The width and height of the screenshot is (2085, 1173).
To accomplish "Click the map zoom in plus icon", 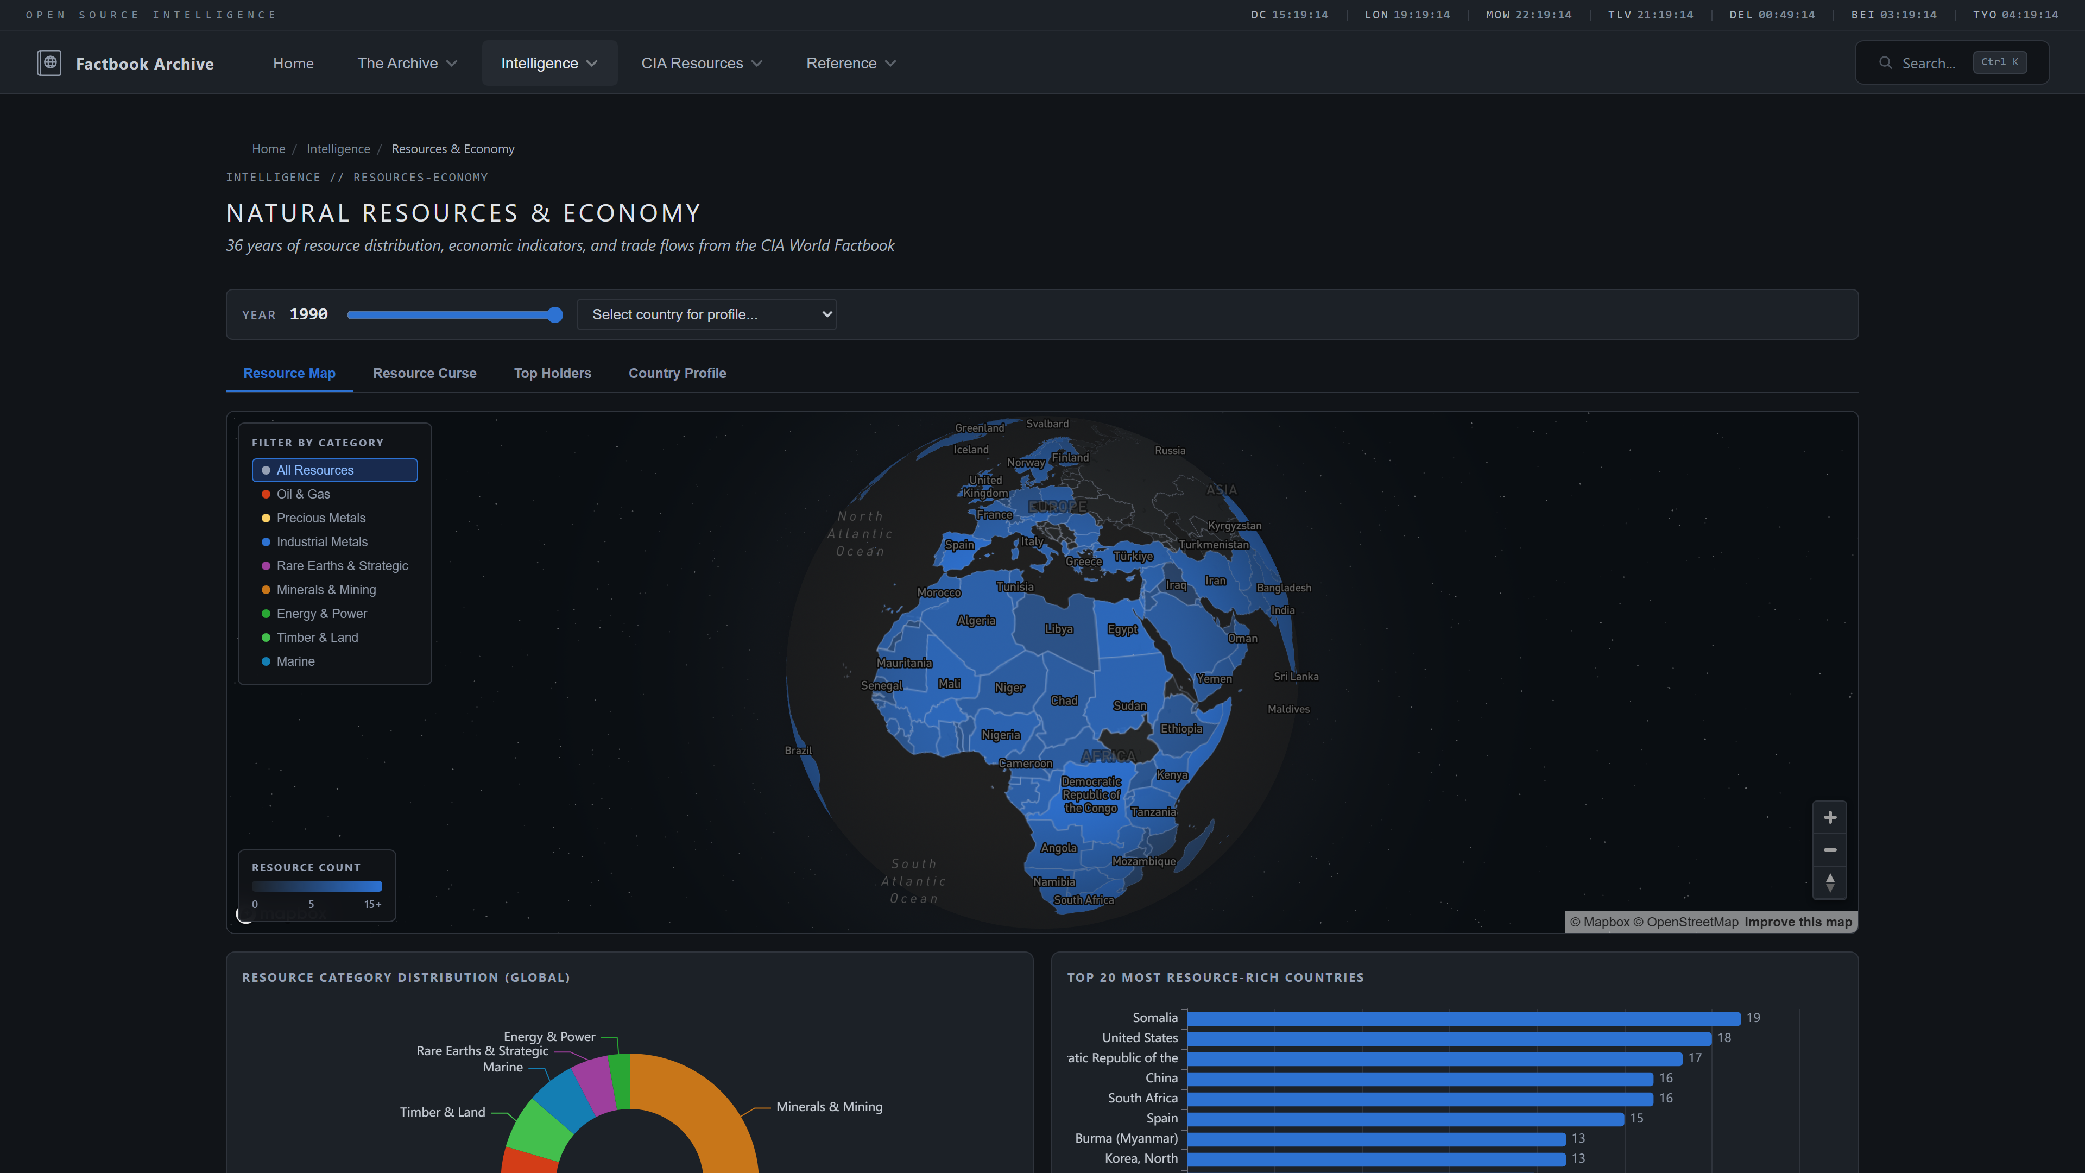I will tap(1829, 818).
